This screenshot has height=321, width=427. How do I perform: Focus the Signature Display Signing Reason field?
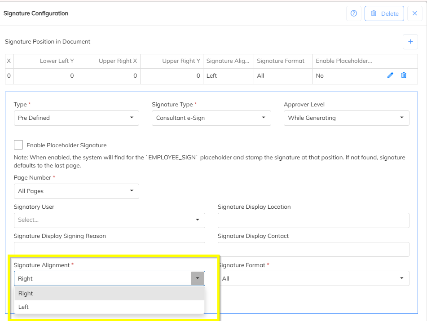[x=109, y=249]
